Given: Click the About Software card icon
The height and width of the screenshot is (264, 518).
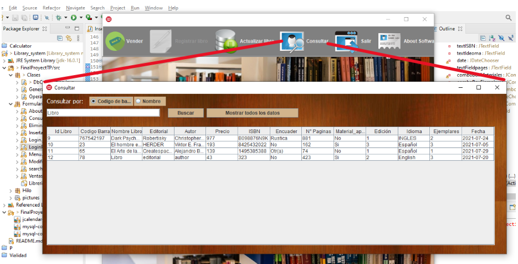Looking at the screenshot, I should point(389,41).
